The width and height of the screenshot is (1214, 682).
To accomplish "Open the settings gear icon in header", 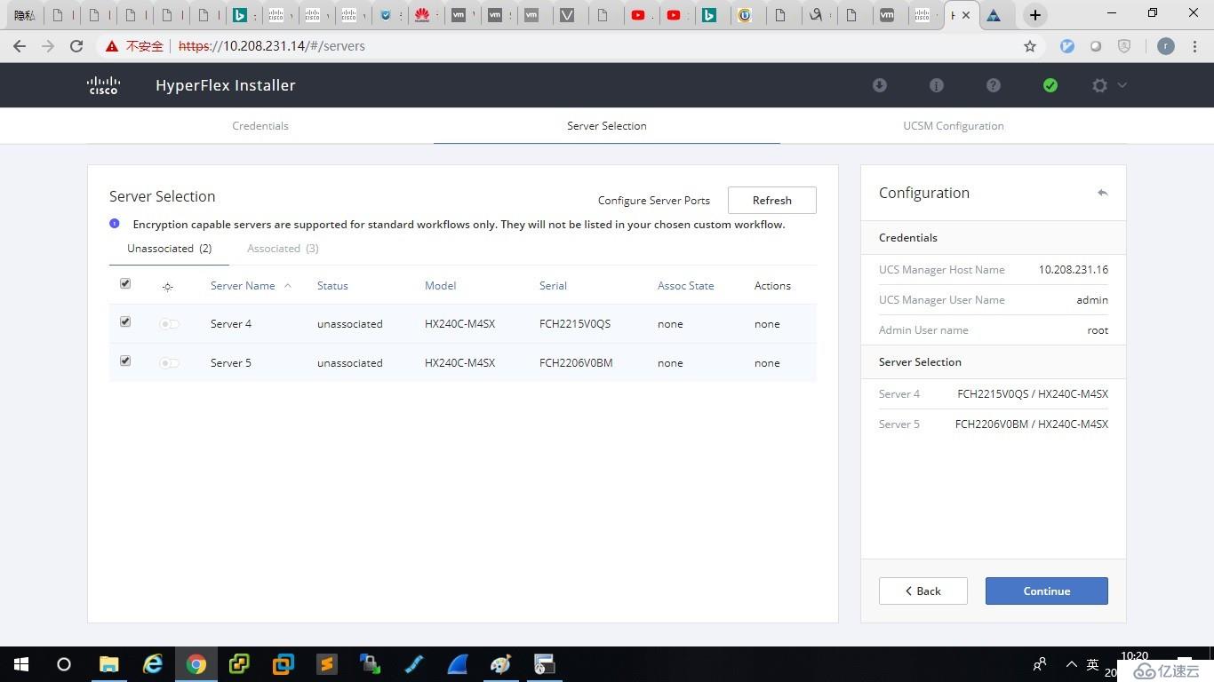I will 1100,85.
